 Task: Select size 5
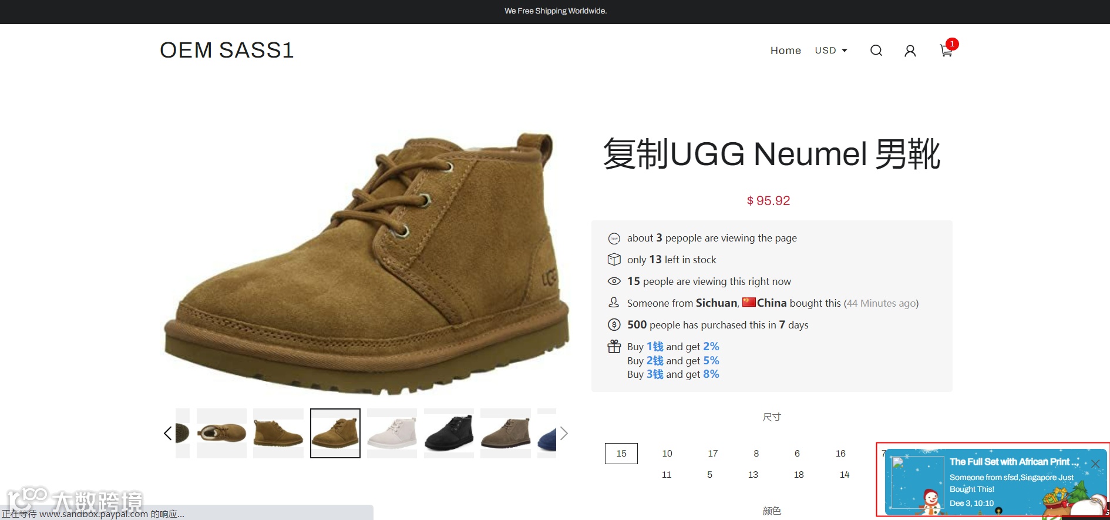coord(710,475)
